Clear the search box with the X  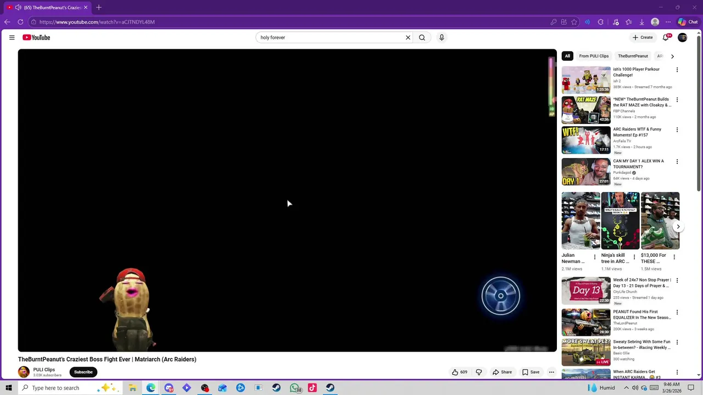pyautogui.click(x=408, y=37)
